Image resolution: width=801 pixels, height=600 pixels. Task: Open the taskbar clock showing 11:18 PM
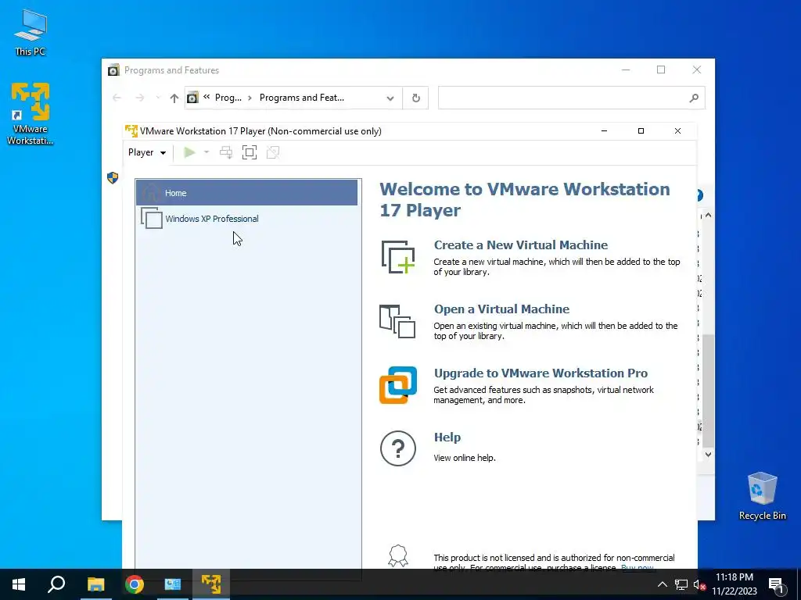pos(735,584)
